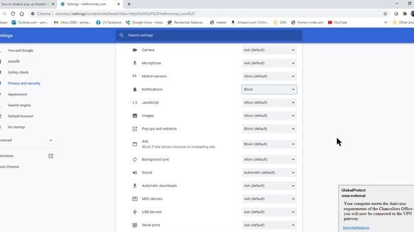The height and width of the screenshot is (232, 414).
Task: Click the JavaScript code brackets icon
Action: pyautogui.click(x=135, y=102)
